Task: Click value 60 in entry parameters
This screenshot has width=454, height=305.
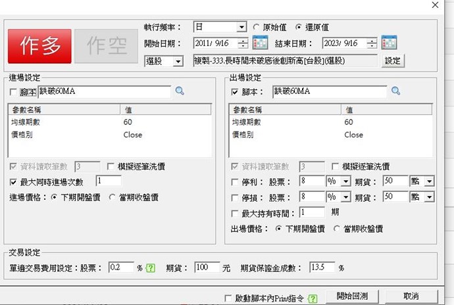Action: point(128,122)
